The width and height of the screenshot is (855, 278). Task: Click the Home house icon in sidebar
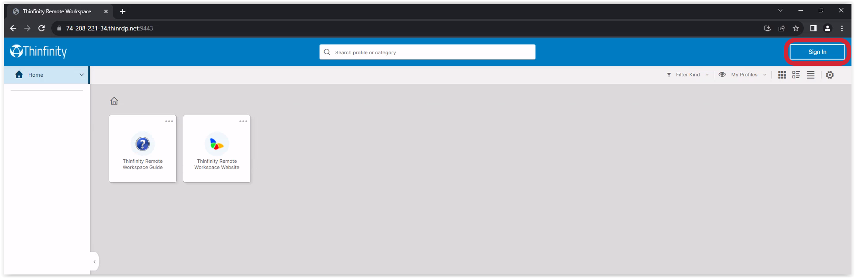(x=19, y=75)
